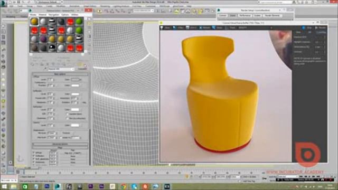
Task: Click Opacity color swatch
Action: (75, 125)
